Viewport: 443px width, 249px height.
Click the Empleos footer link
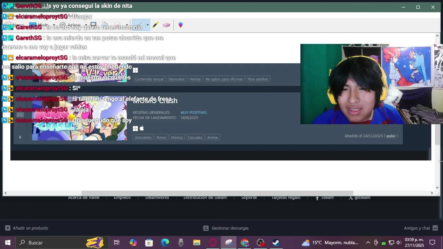(x=122, y=198)
